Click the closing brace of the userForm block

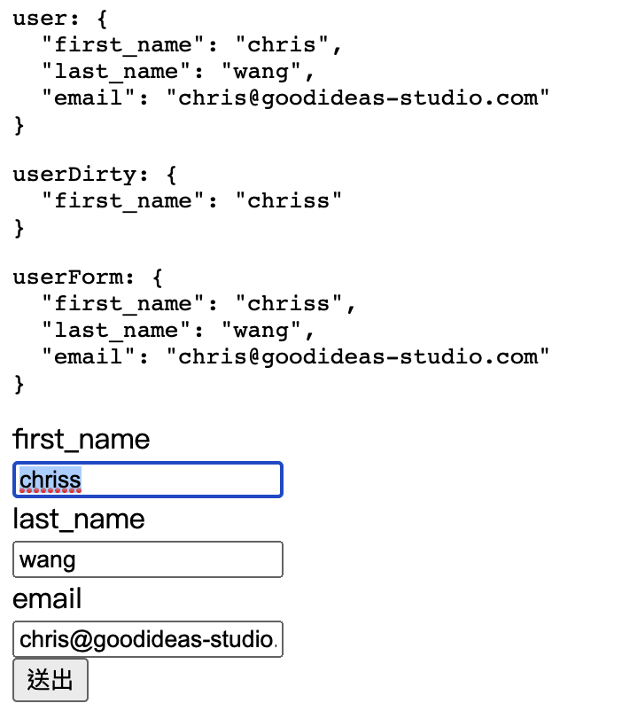(19, 385)
